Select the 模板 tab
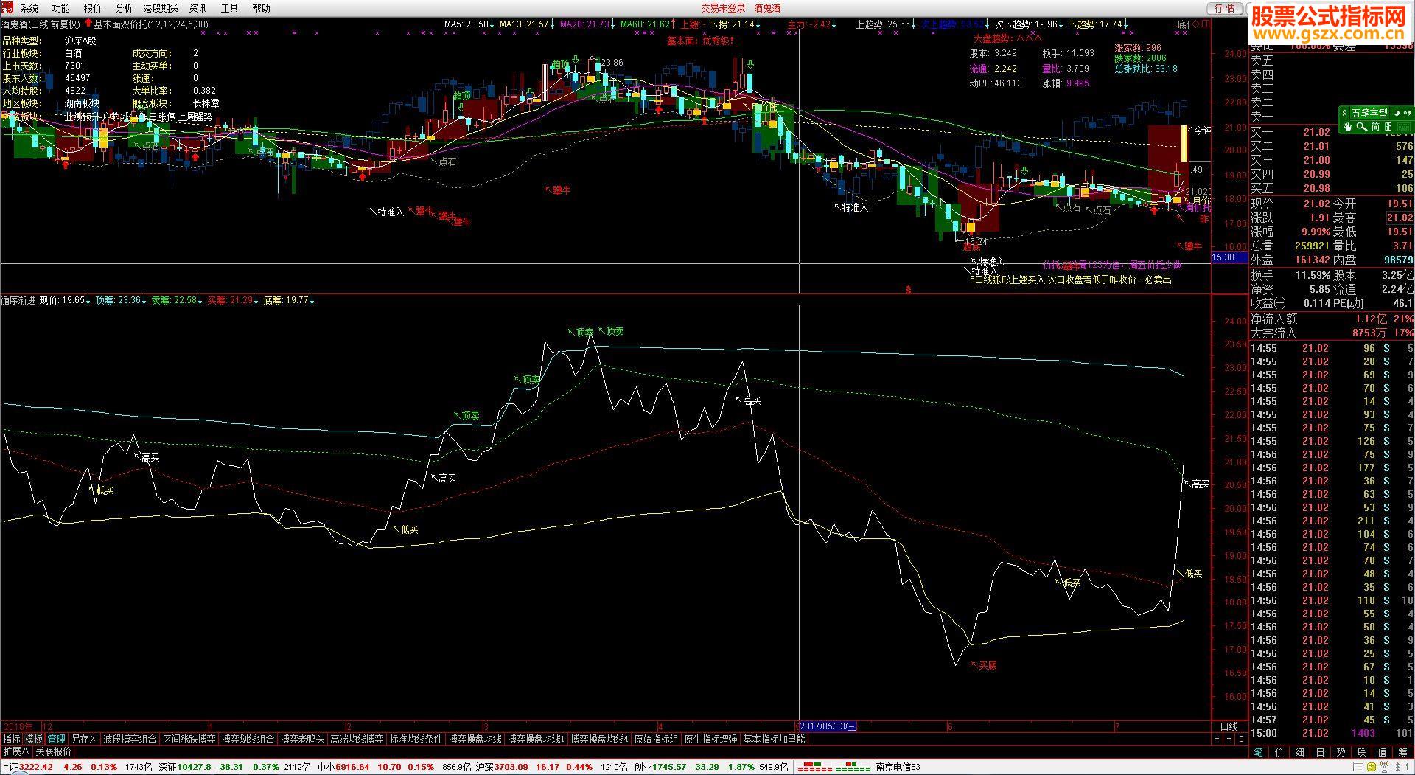The width and height of the screenshot is (1415, 775). point(34,739)
